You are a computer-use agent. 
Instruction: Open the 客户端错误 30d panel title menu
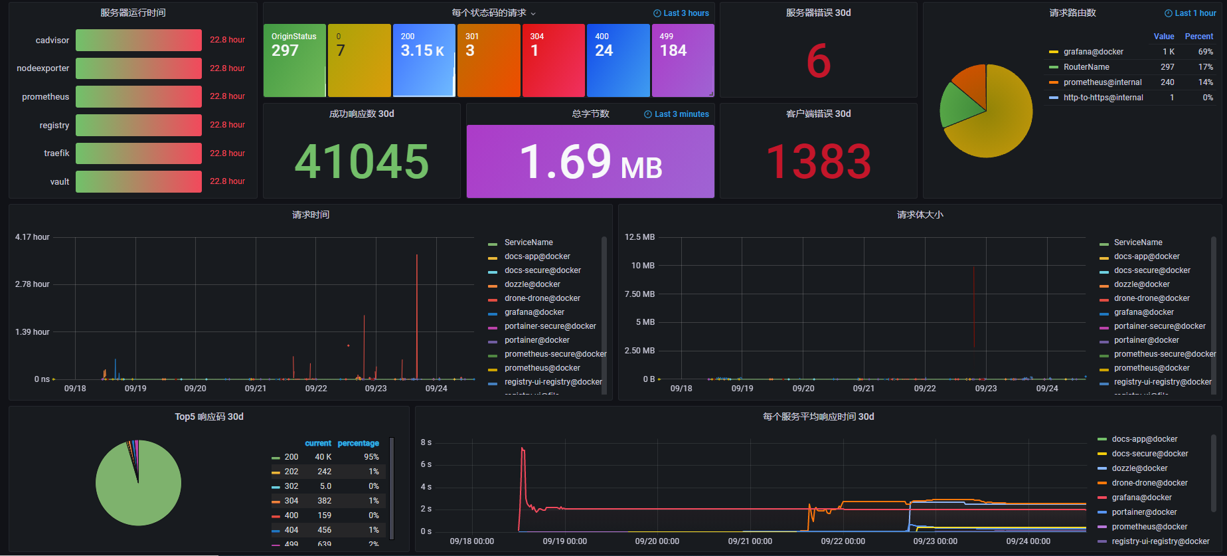click(x=818, y=114)
